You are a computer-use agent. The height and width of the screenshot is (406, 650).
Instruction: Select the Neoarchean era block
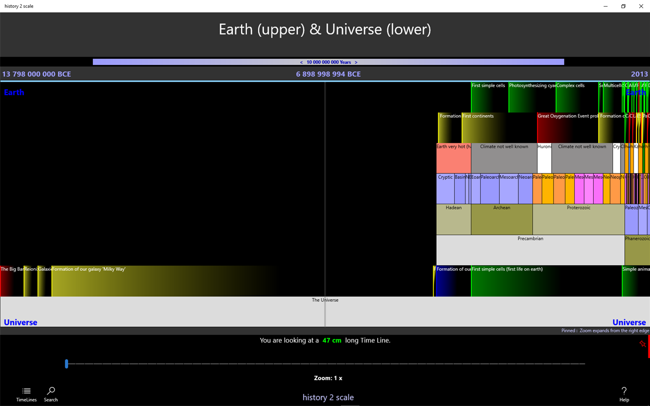click(x=525, y=189)
